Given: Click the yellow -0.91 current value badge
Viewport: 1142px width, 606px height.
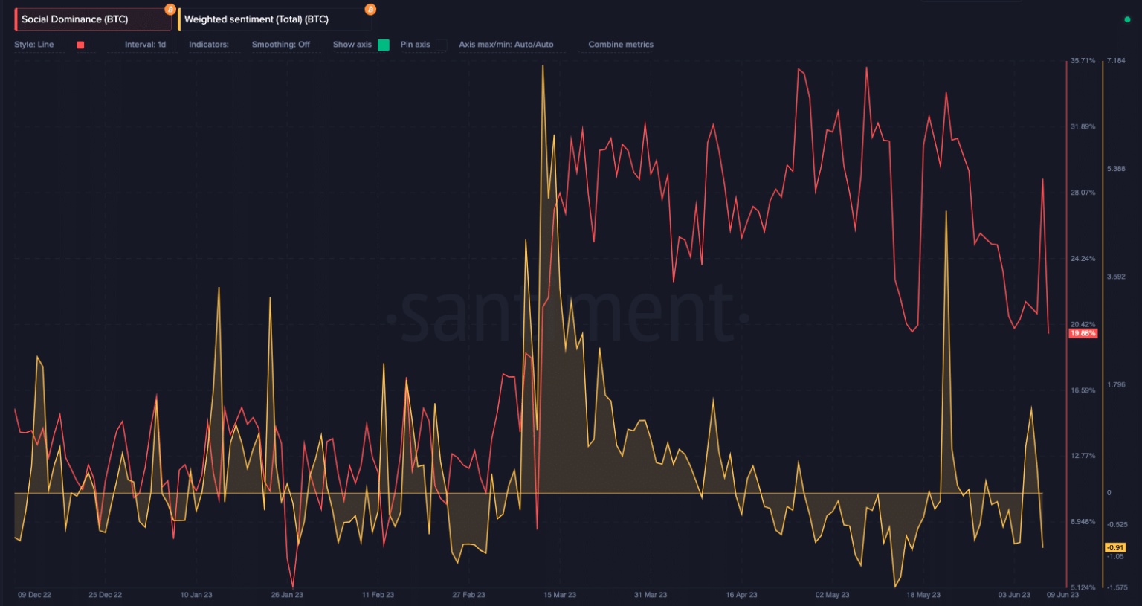Looking at the screenshot, I should tap(1115, 547).
